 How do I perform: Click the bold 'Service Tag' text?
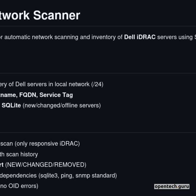click(x=56, y=95)
